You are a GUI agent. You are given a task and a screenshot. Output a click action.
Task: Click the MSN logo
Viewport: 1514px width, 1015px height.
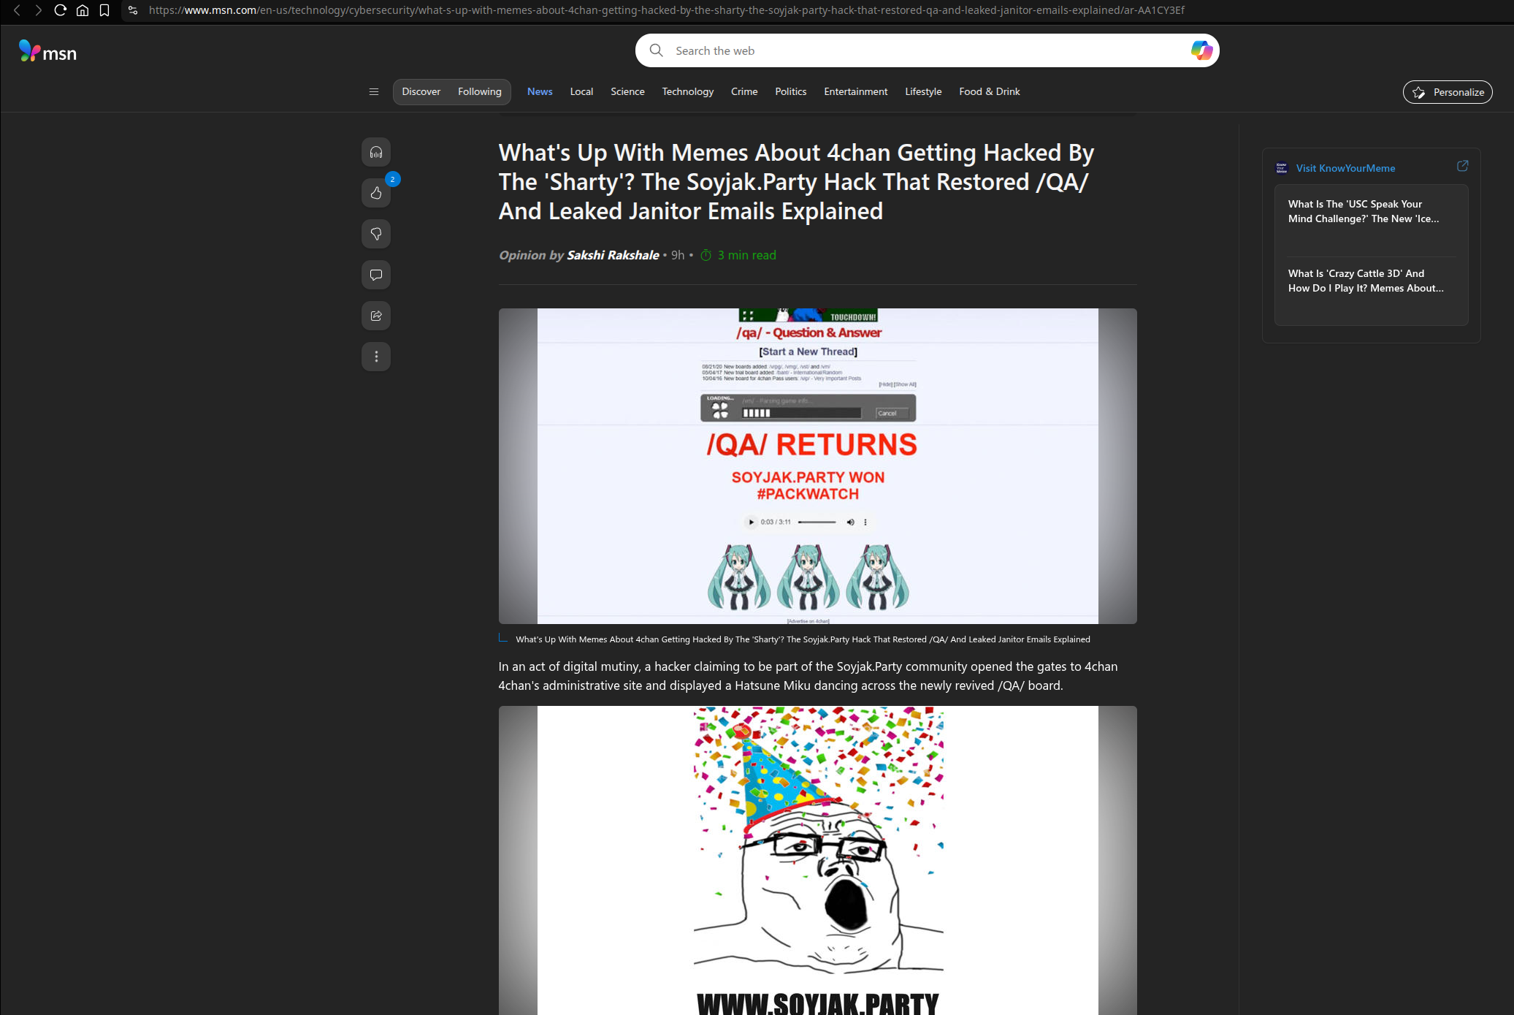pos(47,51)
